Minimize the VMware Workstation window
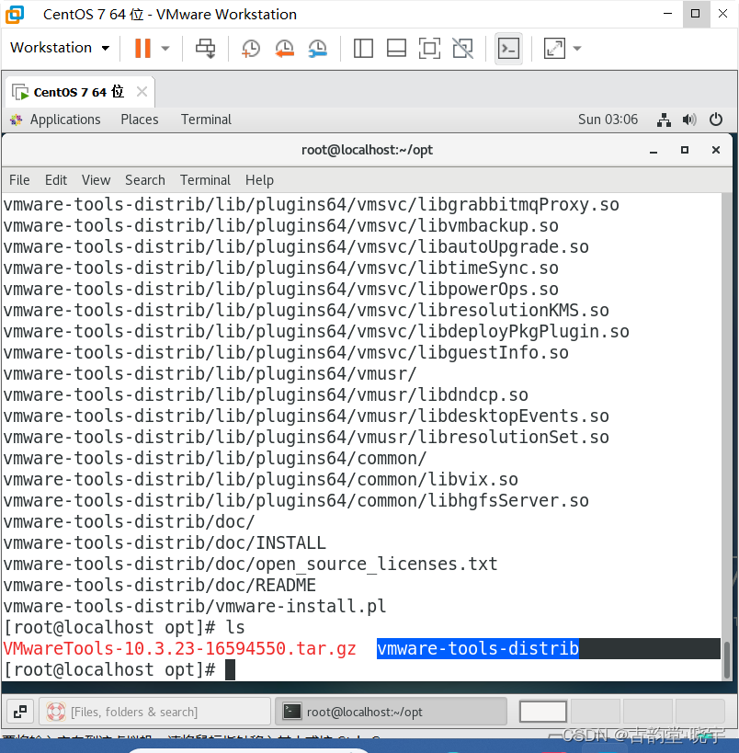The width and height of the screenshot is (739, 753). [x=667, y=14]
